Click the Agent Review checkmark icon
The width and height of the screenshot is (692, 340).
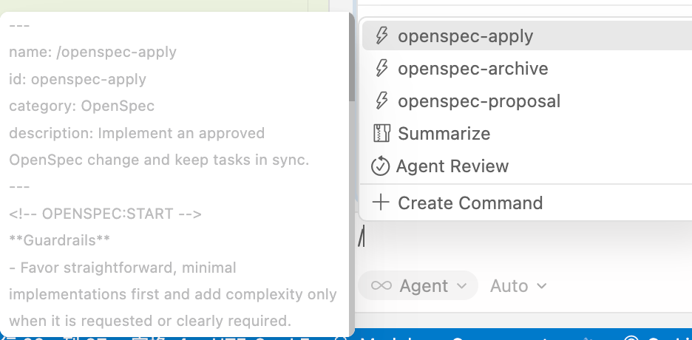(x=380, y=166)
